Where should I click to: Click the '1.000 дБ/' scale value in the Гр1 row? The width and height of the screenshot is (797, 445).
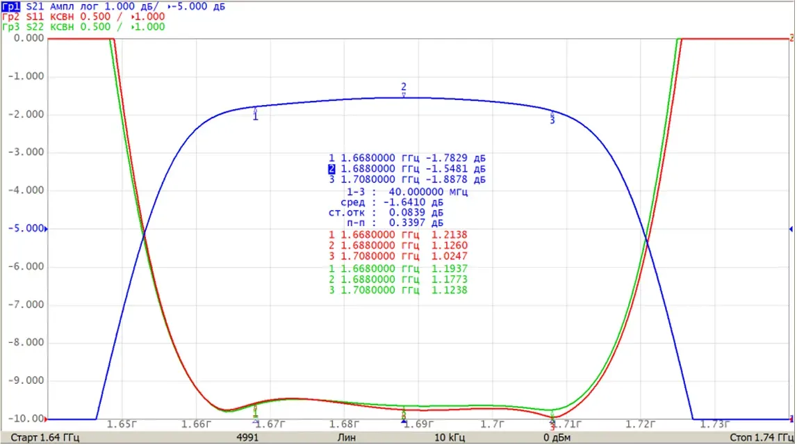[x=131, y=7]
